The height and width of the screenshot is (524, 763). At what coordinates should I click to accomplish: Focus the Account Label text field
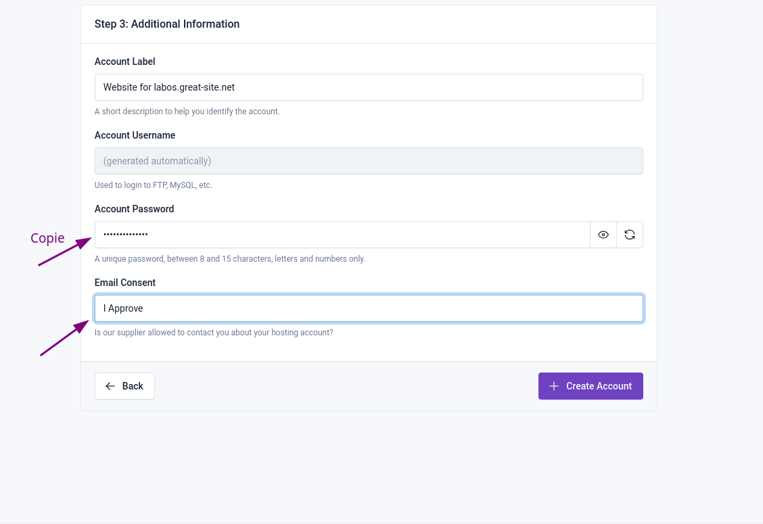(x=369, y=87)
